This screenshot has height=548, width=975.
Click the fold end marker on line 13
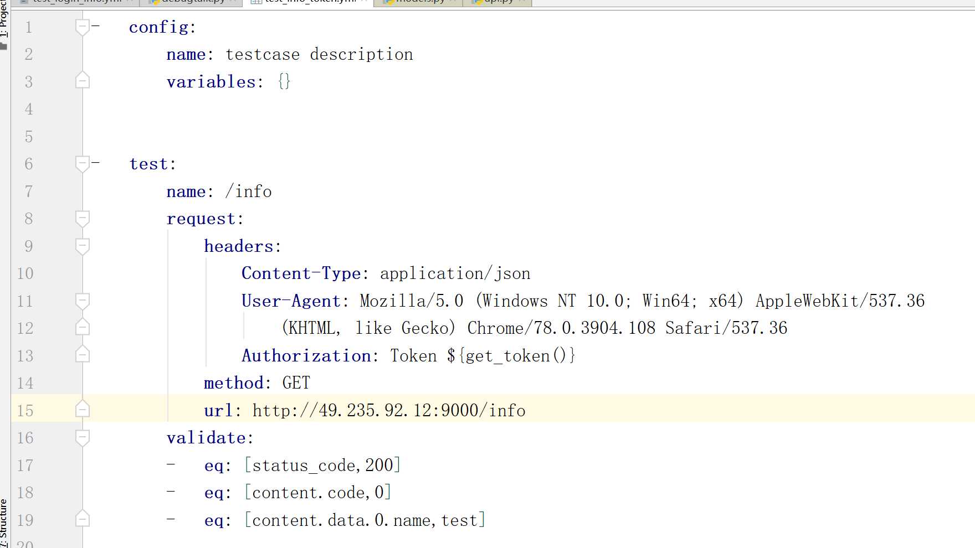pos(82,354)
